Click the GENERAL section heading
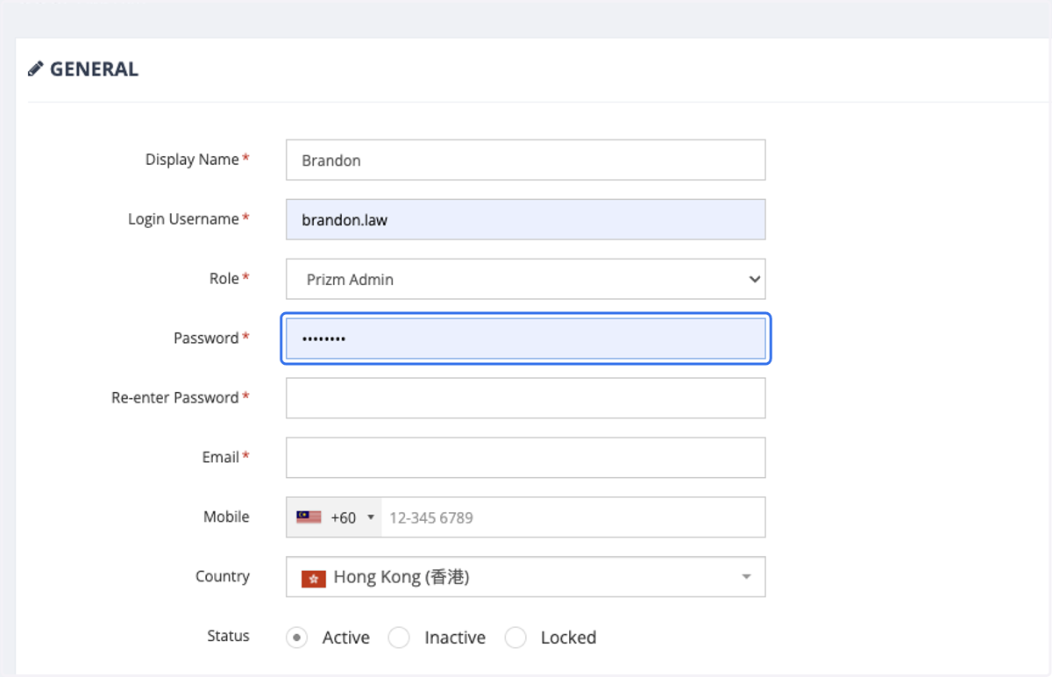Viewport: 1052px width, 677px height. tap(94, 69)
